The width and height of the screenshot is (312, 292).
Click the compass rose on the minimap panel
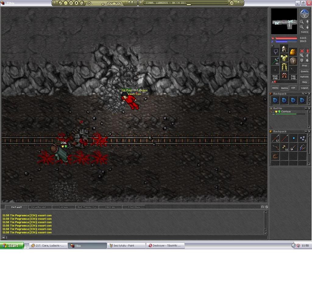click(304, 14)
